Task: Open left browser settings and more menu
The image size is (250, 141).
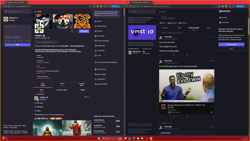Action: click(122, 6)
